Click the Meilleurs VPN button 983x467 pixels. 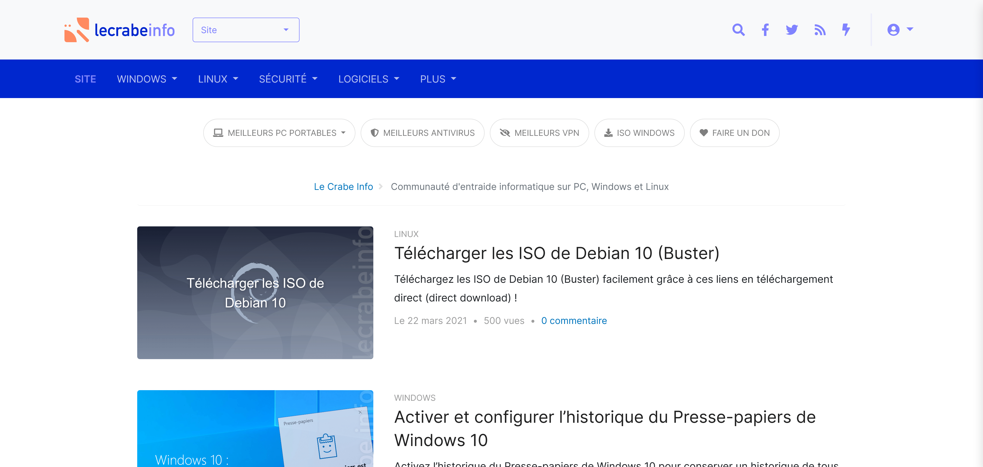coord(539,133)
